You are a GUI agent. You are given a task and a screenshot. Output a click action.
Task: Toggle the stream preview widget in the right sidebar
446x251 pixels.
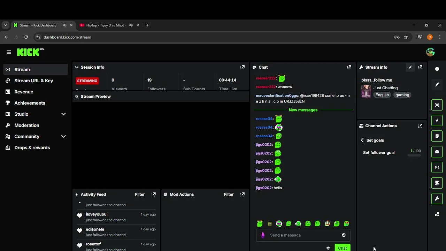(x=437, y=105)
